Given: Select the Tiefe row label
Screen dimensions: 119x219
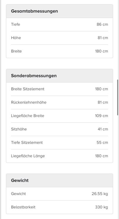Looking at the screenshot, I should click(x=16, y=24).
